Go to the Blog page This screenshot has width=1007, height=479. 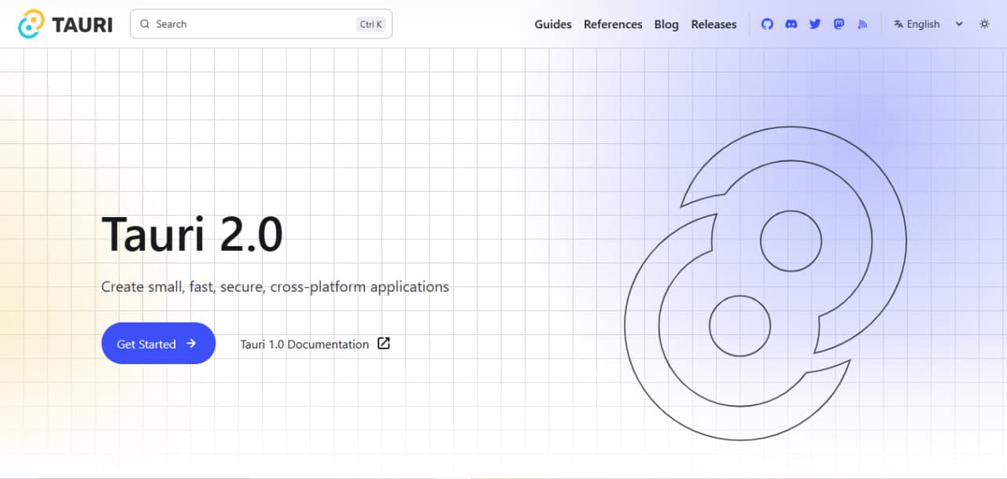(666, 24)
